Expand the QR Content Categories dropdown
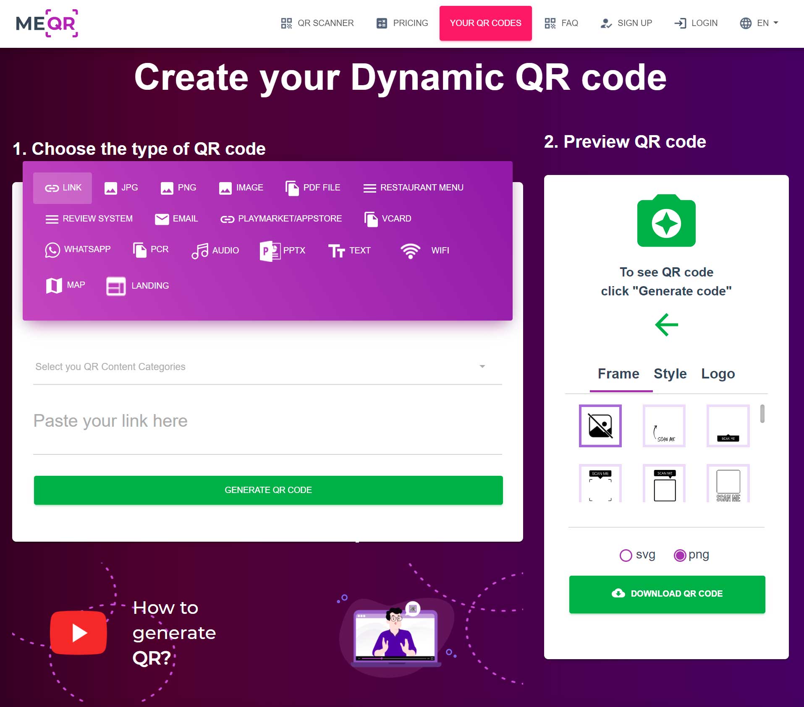The image size is (804, 707). pyautogui.click(x=267, y=367)
